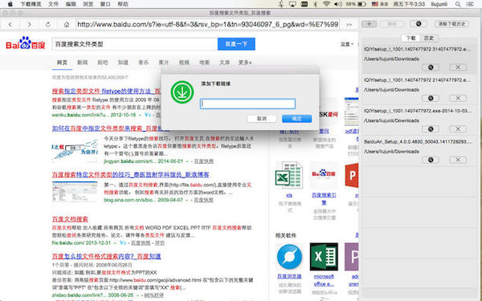Click the URL address field
The image size is (482, 301).
[208, 24]
